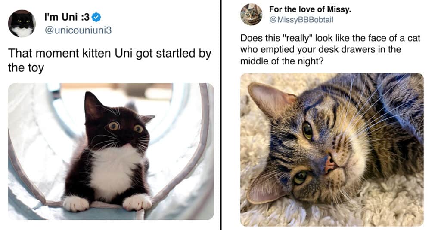
Task: Open the @unicouniuni3 handle link
Action: (x=75, y=30)
